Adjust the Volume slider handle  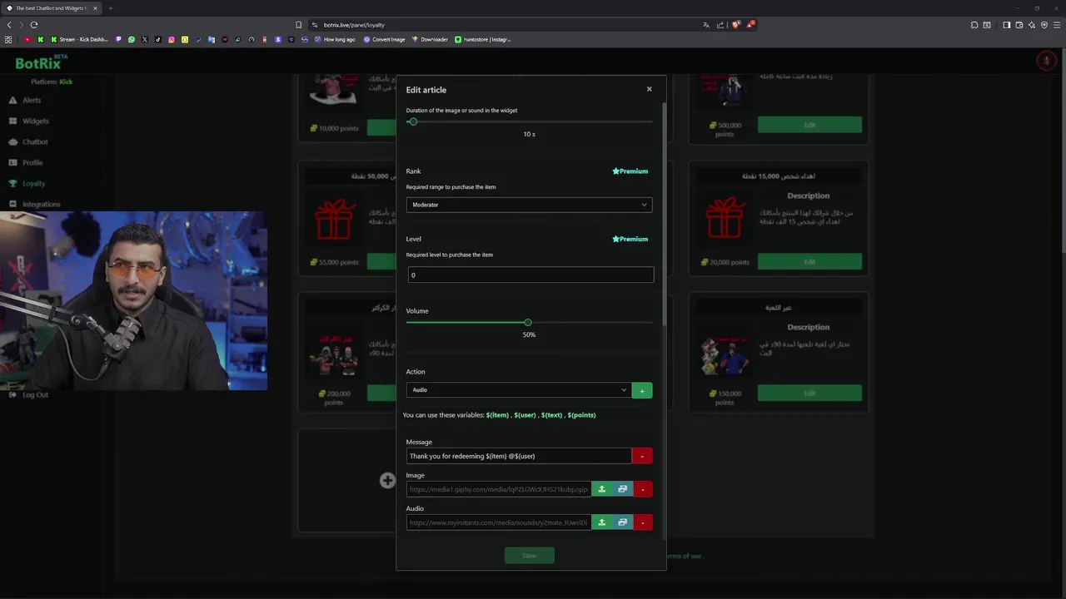pyautogui.click(x=528, y=322)
